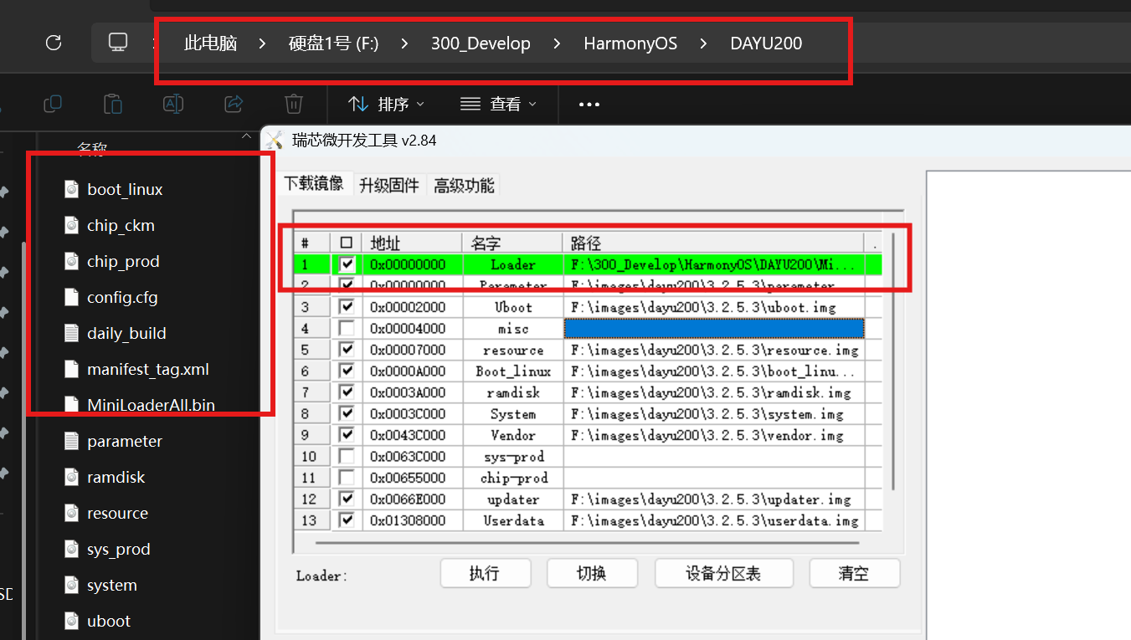Click the 执行 button

[486, 573]
